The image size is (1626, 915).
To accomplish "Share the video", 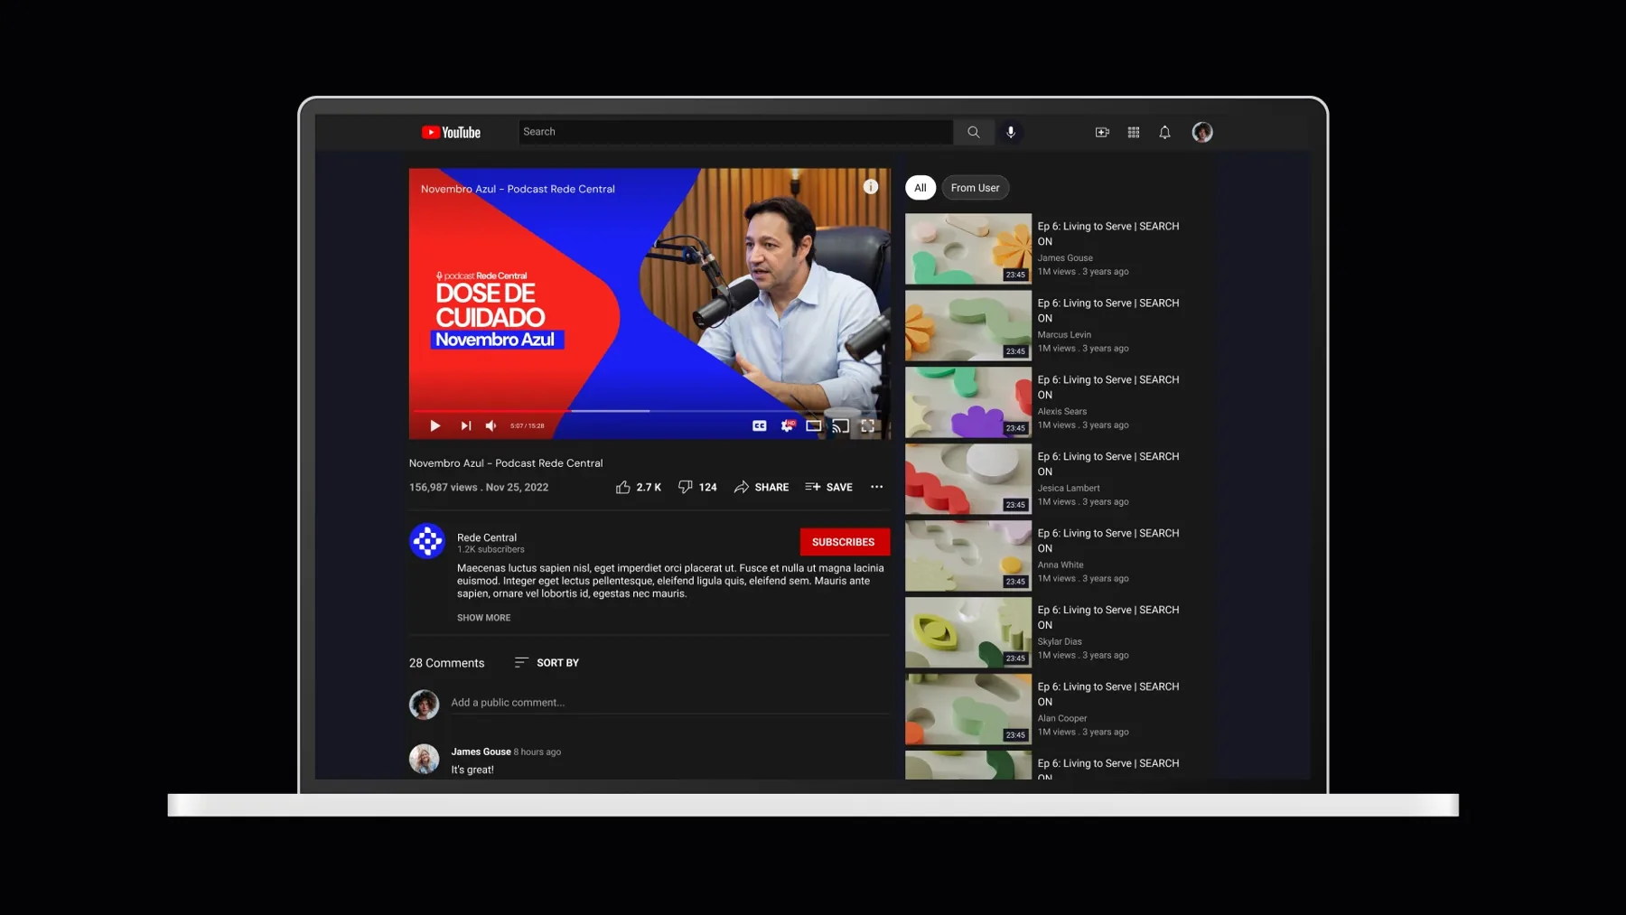I will [761, 487].
